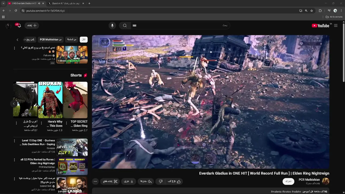Open options for TOP SECRET short
This screenshot has width=345, height=194.
(66, 123)
